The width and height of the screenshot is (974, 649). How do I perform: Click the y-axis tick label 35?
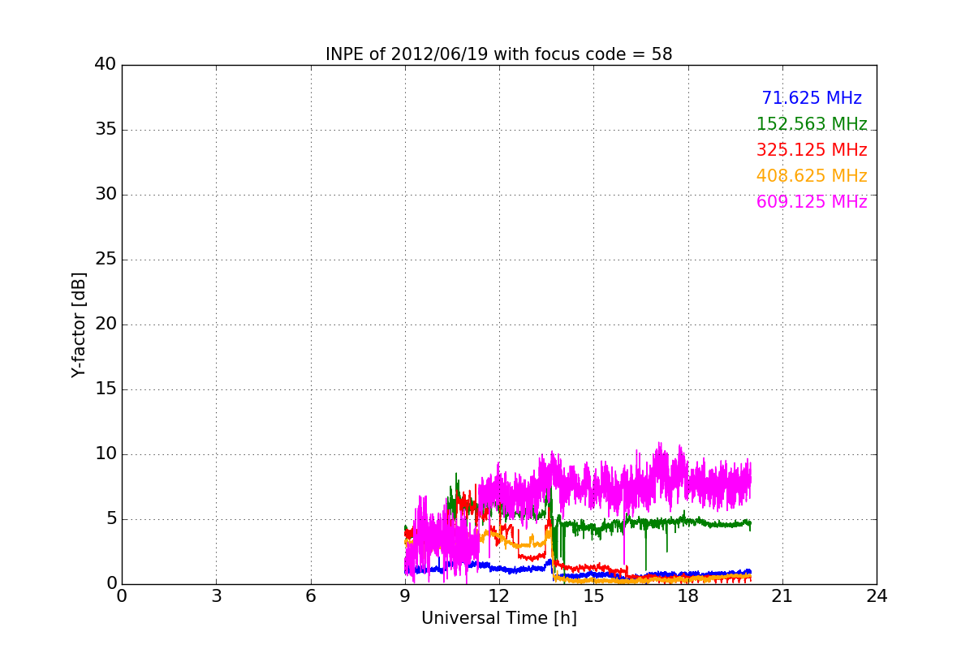point(105,130)
